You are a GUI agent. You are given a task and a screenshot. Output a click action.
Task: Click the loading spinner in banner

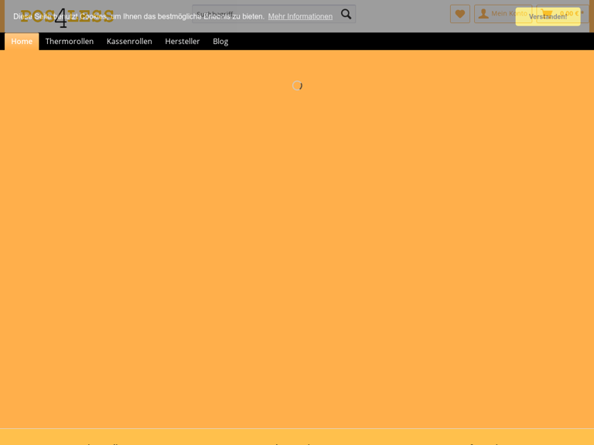[x=297, y=85]
